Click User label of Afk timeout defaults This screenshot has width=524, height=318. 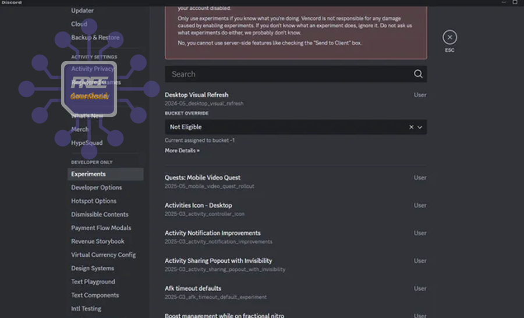click(420, 288)
